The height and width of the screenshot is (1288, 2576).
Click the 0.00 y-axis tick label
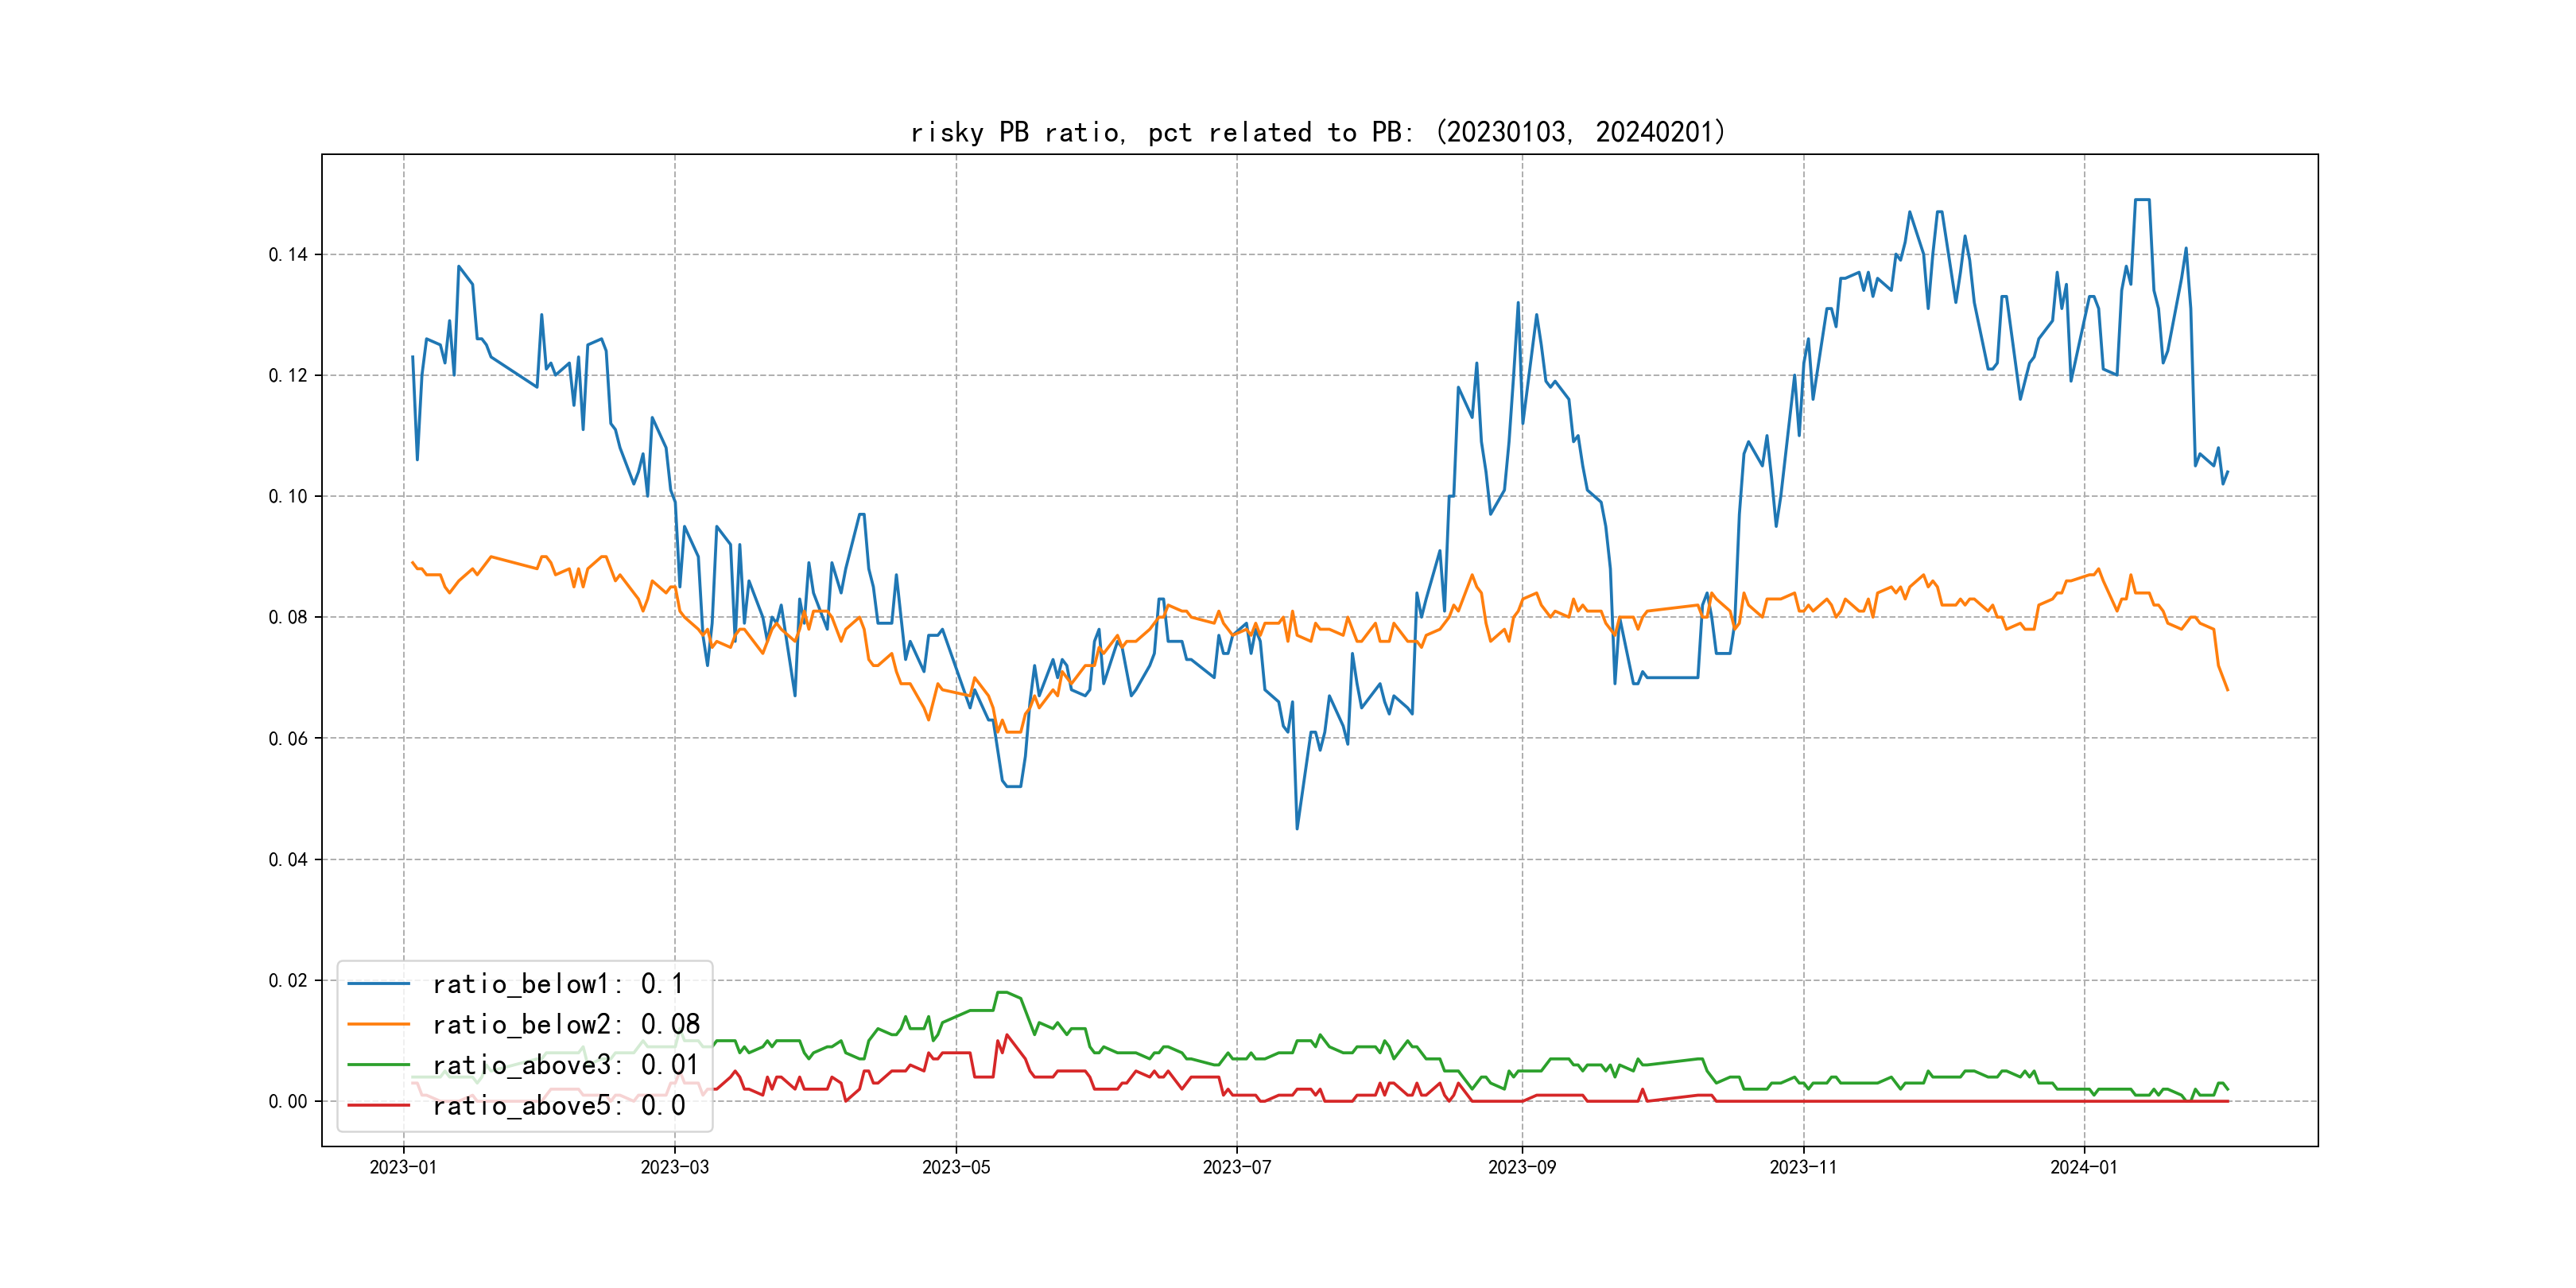pos(288,1102)
